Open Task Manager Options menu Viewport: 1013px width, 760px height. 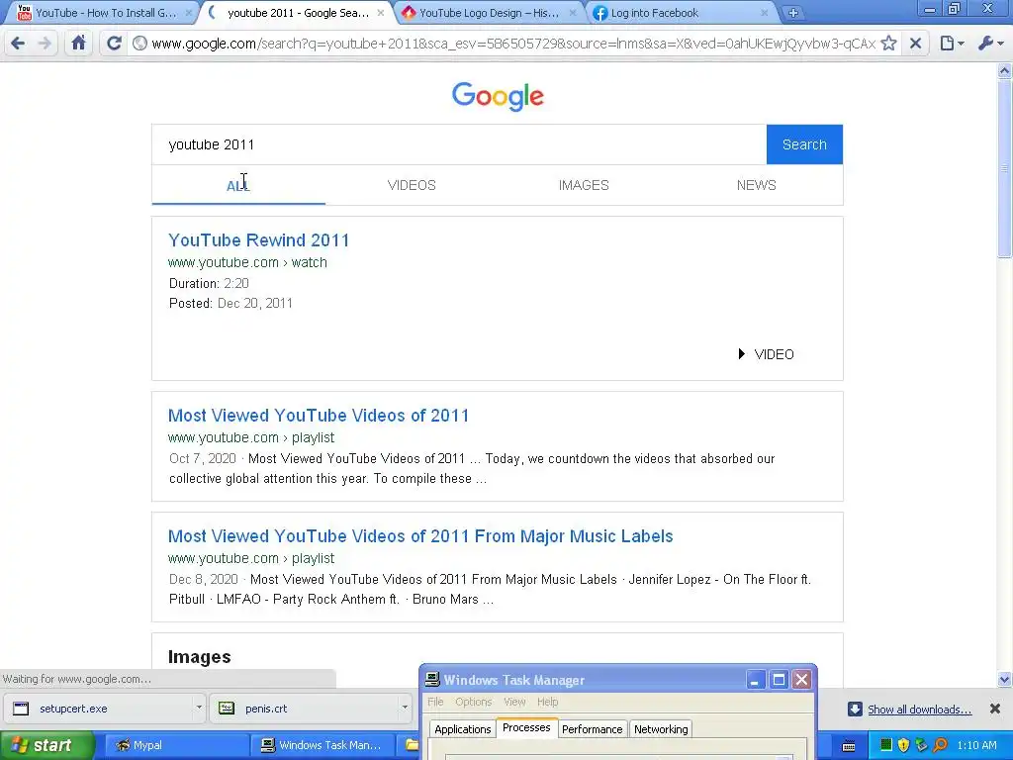coord(473,702)
